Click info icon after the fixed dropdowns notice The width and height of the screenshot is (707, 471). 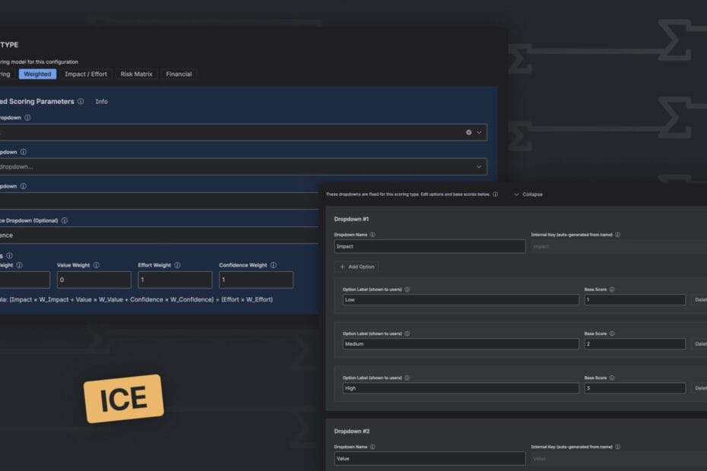pyautogui.click(x=495, y=194)
